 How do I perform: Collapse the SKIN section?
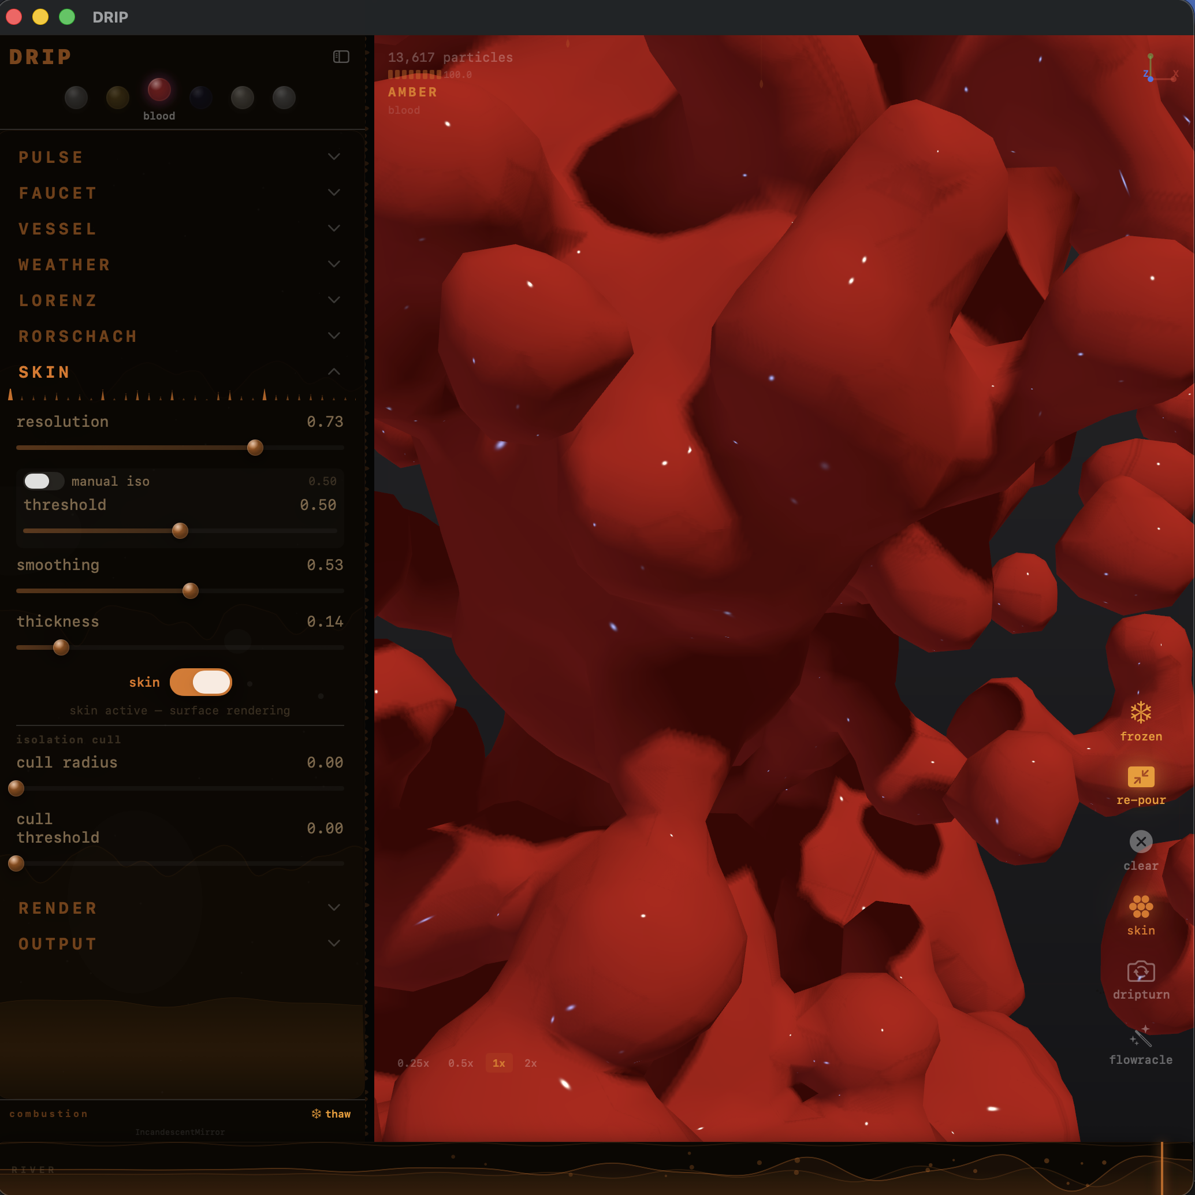click(334, 371)
